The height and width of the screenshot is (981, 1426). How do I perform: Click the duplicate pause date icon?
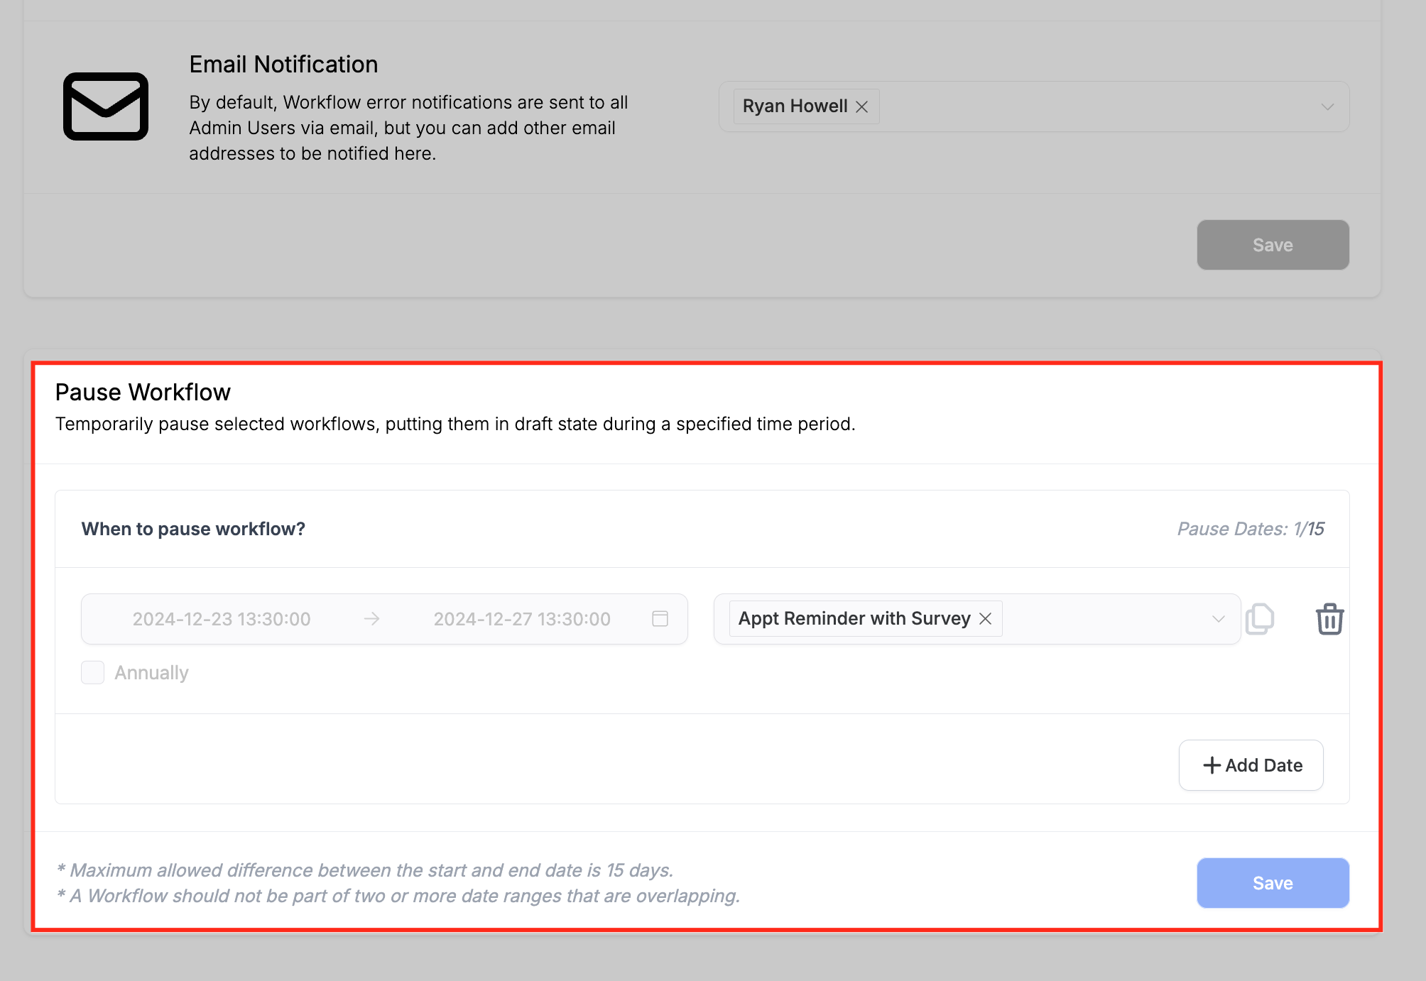(x=1259, y=619)
